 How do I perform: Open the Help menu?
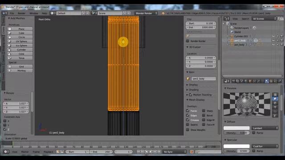coord(45,13)
